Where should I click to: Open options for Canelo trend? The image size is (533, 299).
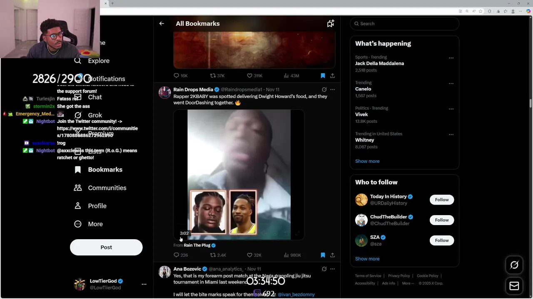[x=451, y=83]
